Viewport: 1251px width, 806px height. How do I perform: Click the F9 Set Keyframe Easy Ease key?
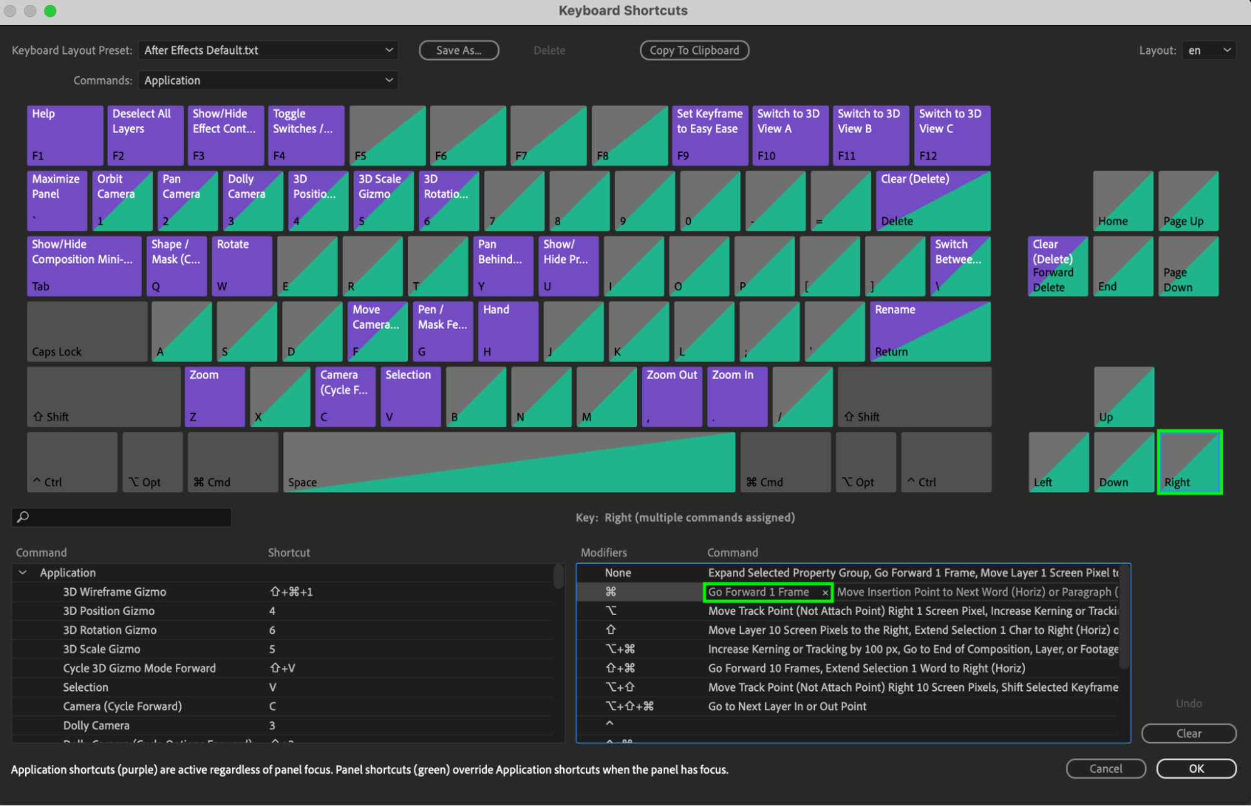coord(709,136)
